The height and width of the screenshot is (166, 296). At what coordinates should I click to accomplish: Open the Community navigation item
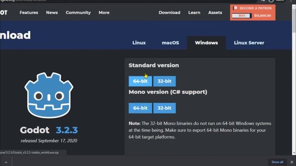click(x=78, y=12)
